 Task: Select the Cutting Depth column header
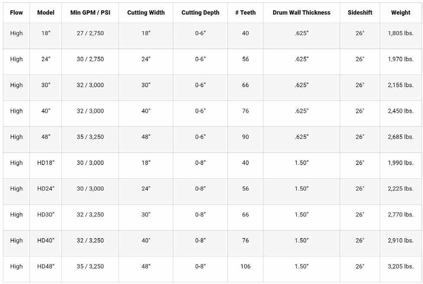[200, 13]
